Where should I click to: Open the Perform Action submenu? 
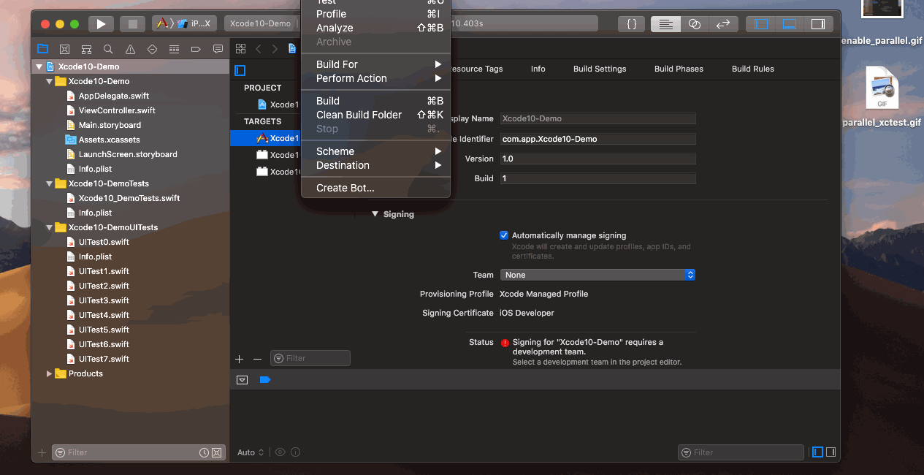[375, 78]
